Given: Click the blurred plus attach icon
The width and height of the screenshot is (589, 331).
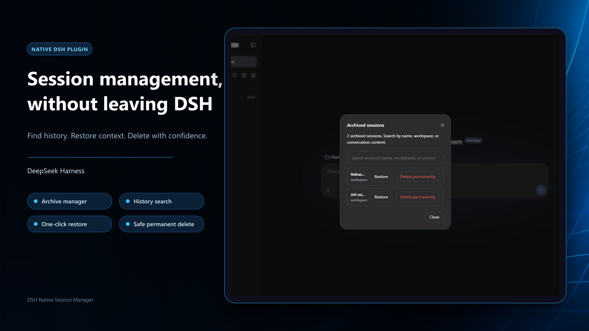Looking at the screenshot, I should [328, 191].
